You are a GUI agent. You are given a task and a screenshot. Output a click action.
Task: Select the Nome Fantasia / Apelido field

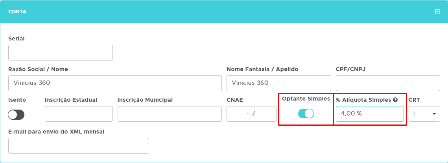278,83
